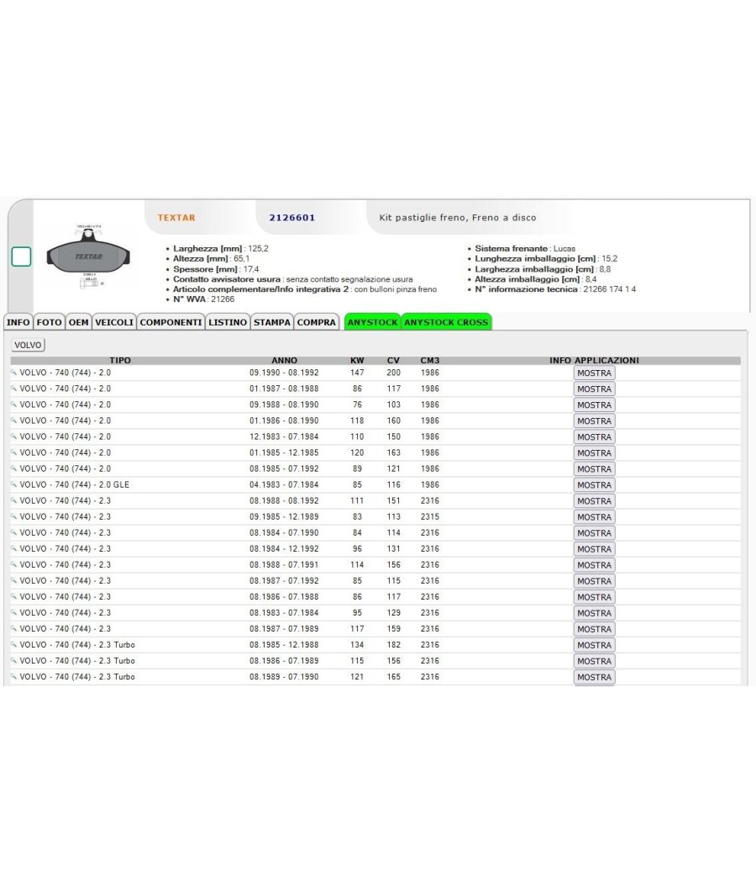The image size is (756, 883).
Task: Click the magnifier icon beside the 2.0 GLE row
Action: coord(13,484)
